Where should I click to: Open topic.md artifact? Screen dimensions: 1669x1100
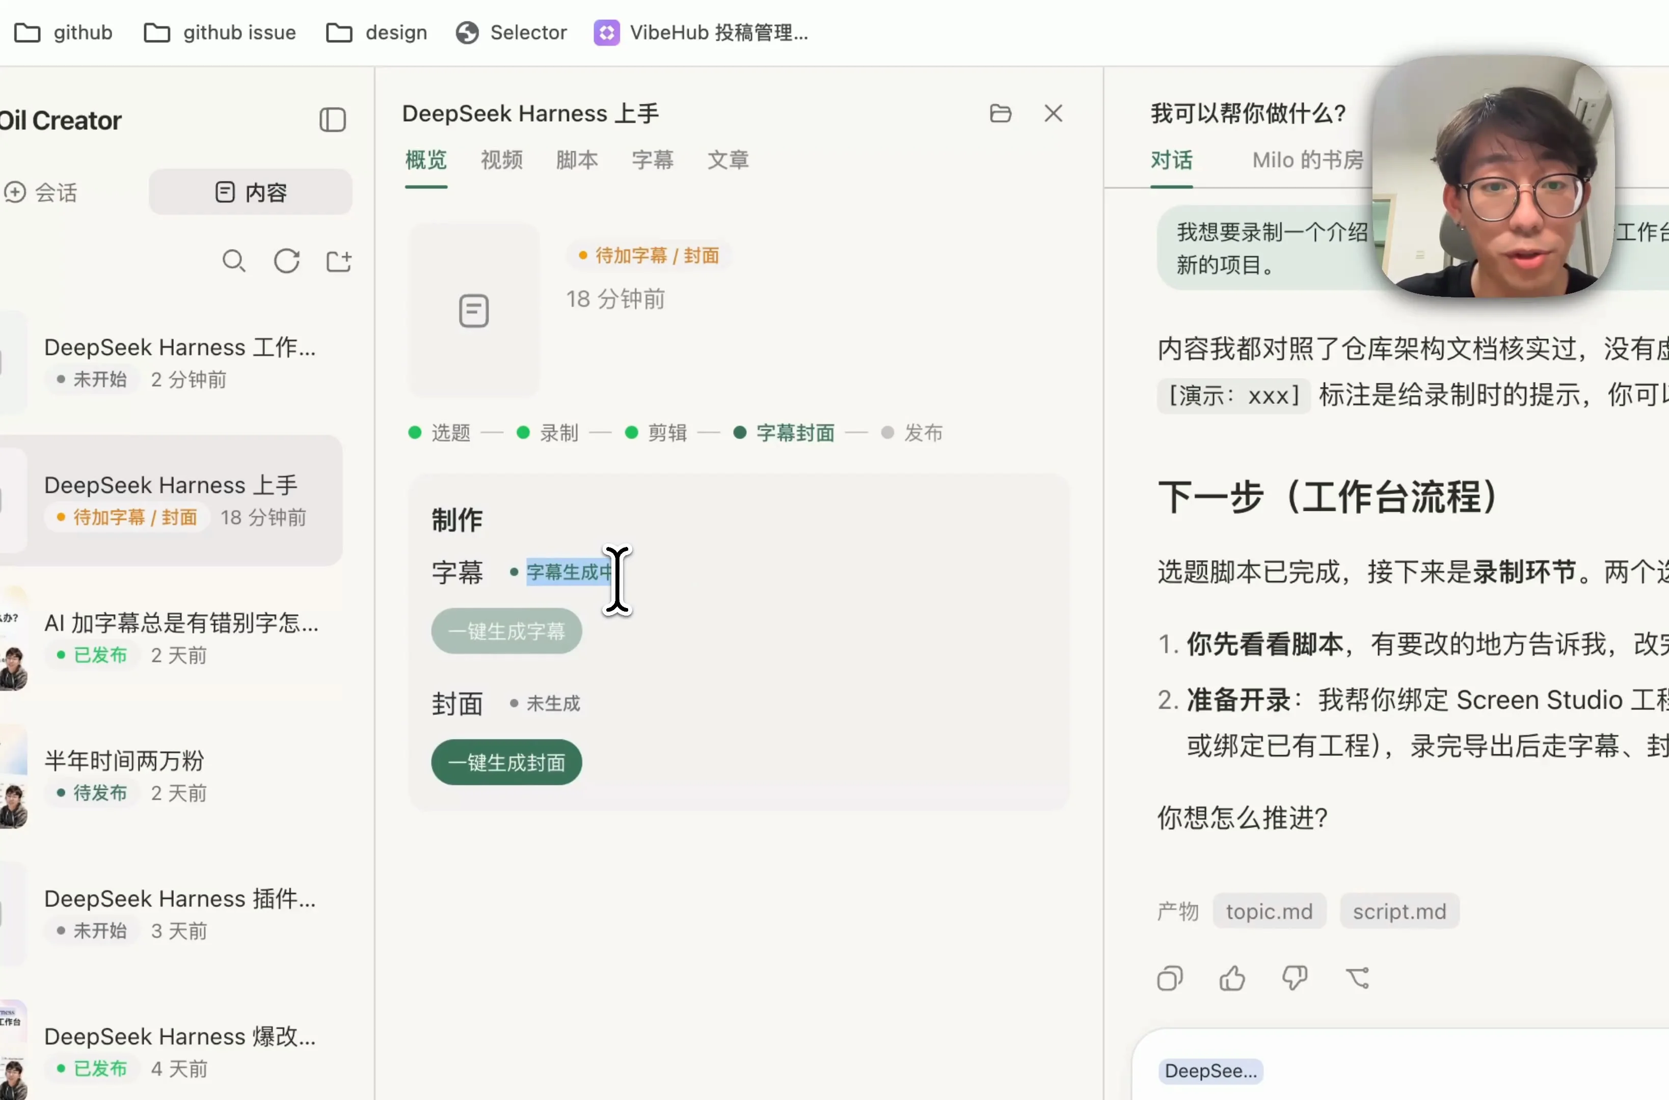pyautogui.click(x=1269, y=911)
